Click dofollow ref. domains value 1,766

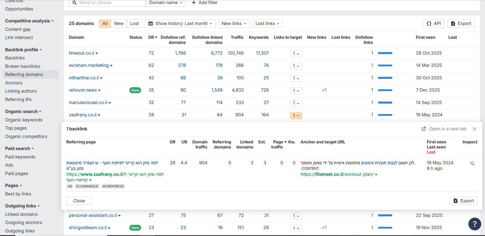coord(180,53)
